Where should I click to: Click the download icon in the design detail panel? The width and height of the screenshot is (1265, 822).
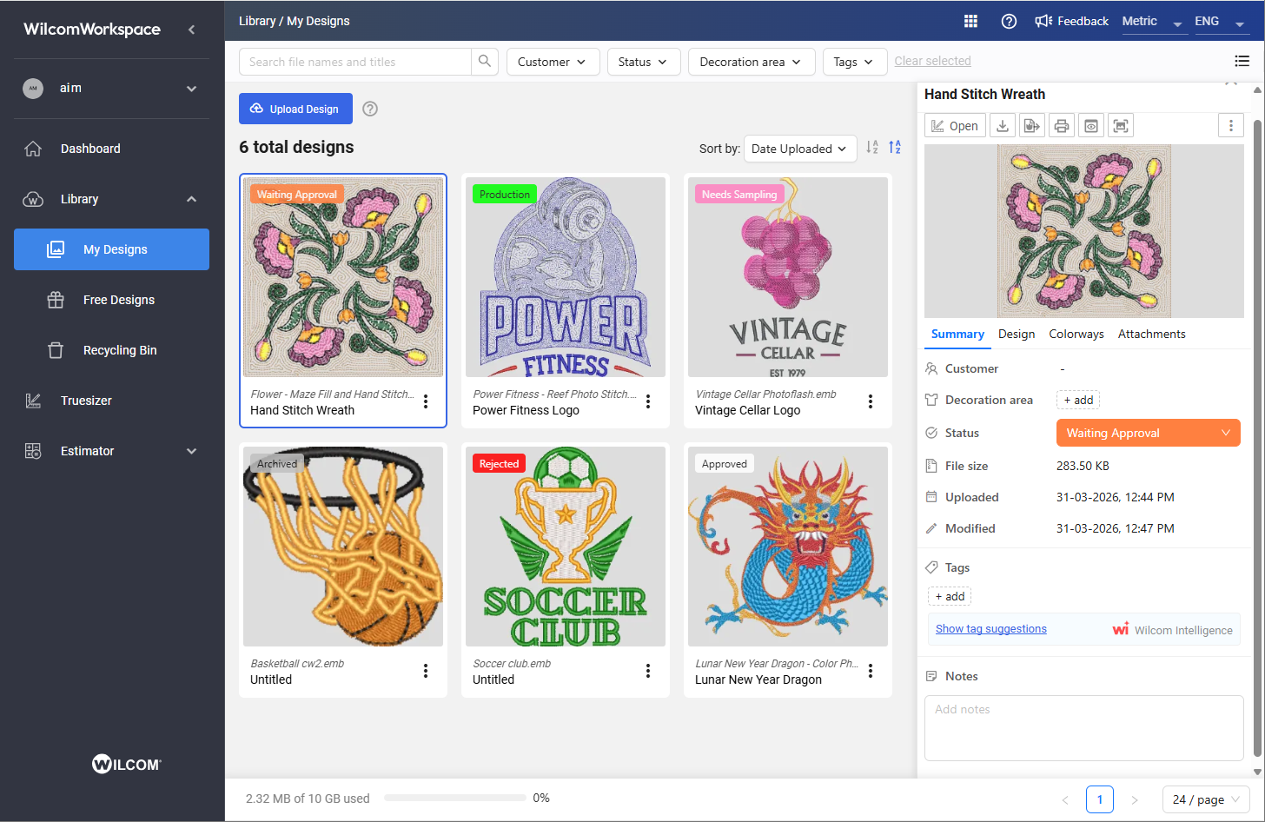[1003, 126]
